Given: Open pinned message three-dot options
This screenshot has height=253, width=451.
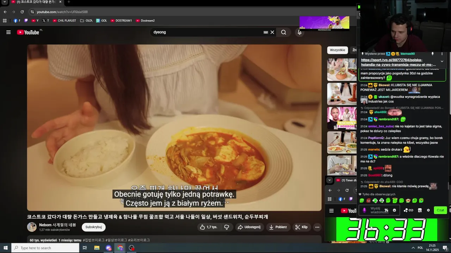Looking at the screenshot, I should pyautogui.click(x=442, y=54).
